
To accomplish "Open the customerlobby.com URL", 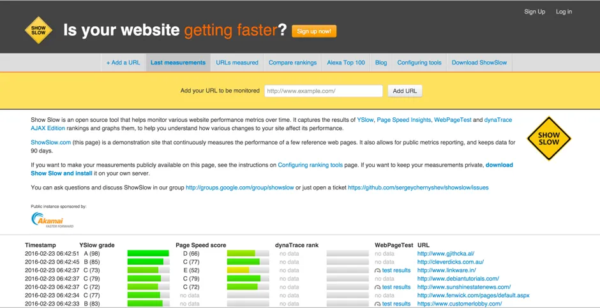I will click(460, 304).
